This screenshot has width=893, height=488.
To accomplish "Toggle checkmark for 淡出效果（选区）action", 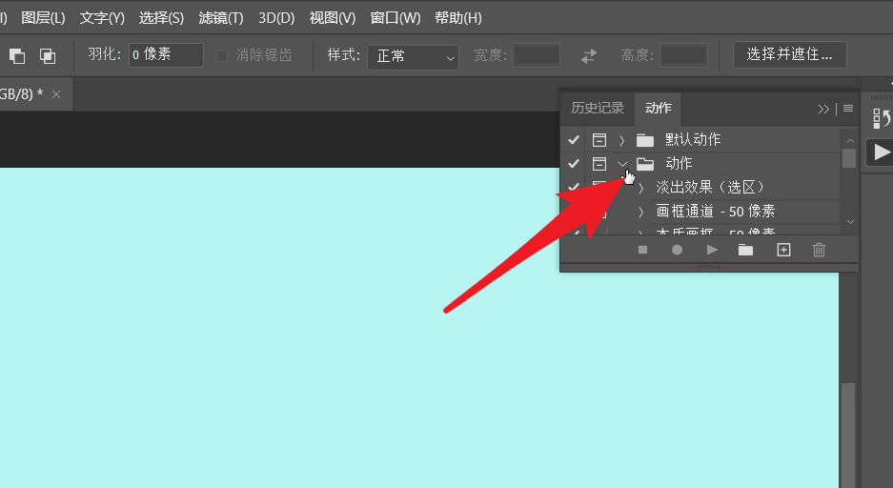I will (574, 187).
